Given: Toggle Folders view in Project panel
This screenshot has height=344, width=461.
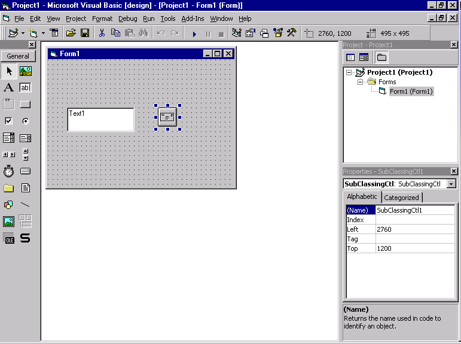Looking at the screenshot, I should pyautogui.click(x=381, y=57).
